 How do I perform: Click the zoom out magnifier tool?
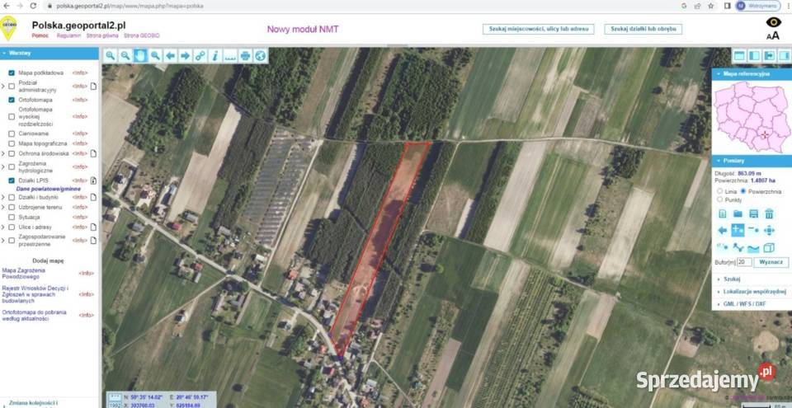(125, 55)
